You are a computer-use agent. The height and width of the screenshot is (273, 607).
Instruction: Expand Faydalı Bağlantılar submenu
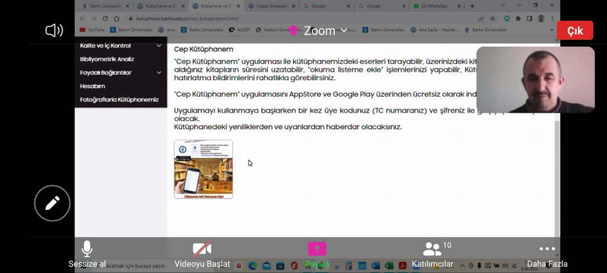click(159, 72)
